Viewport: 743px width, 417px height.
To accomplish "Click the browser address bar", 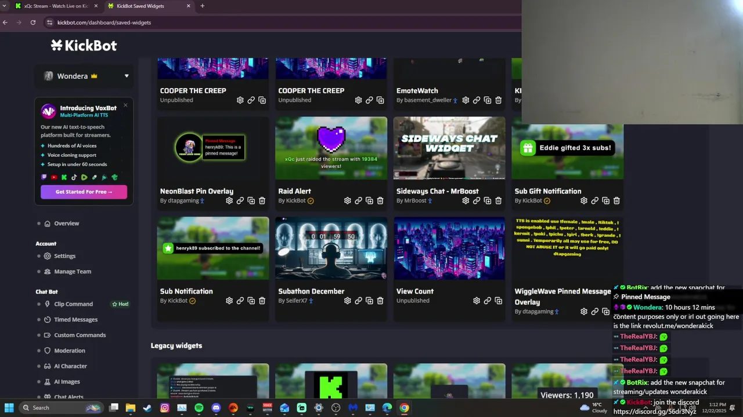I will pos(279,23).
